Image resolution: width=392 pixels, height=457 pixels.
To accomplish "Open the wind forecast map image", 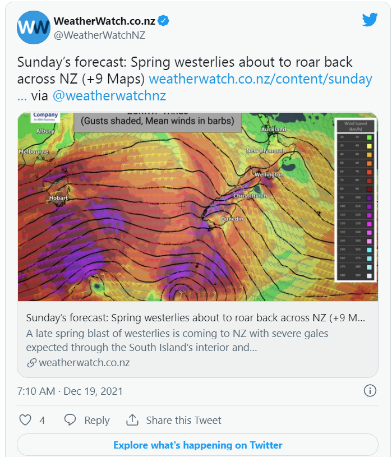I will tap(198, 207).
